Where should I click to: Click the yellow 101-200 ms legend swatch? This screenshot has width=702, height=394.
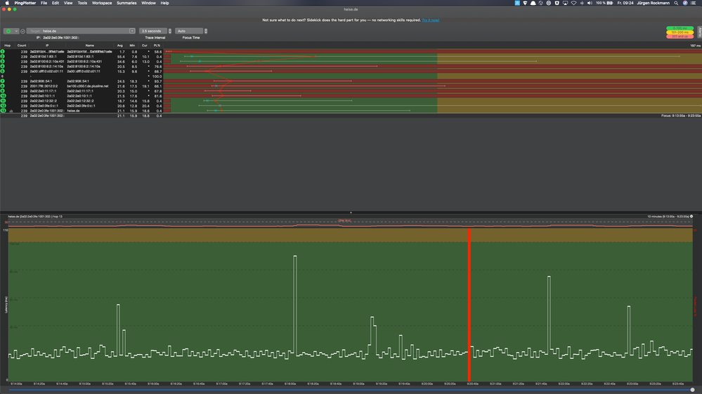[680, 32]
